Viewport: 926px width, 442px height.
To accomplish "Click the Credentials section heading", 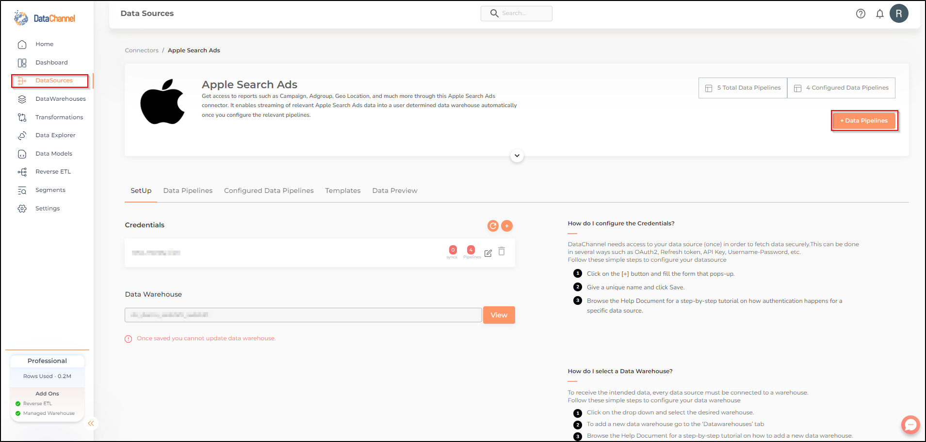I will [x=145, y=225].
